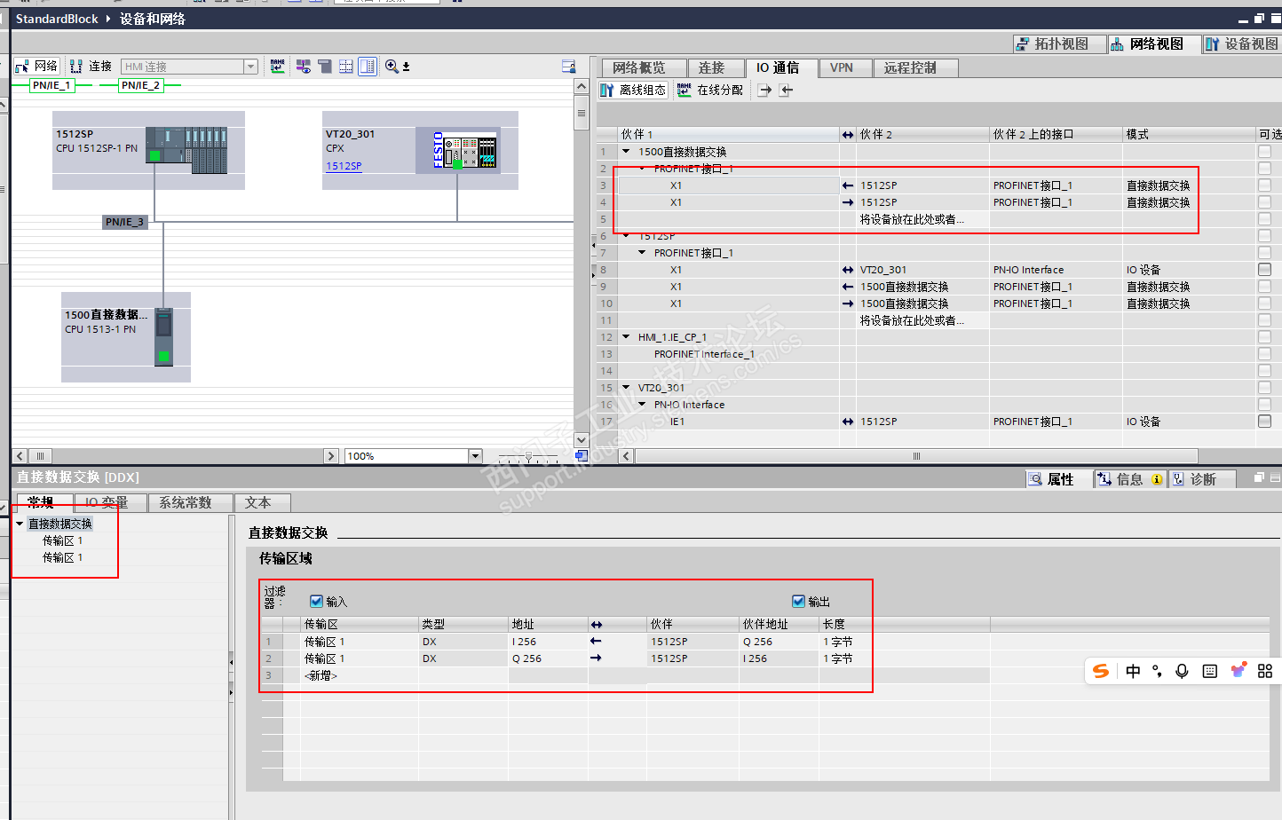Switch to 拓扑视图 topology view

(x=1060, y=43)
